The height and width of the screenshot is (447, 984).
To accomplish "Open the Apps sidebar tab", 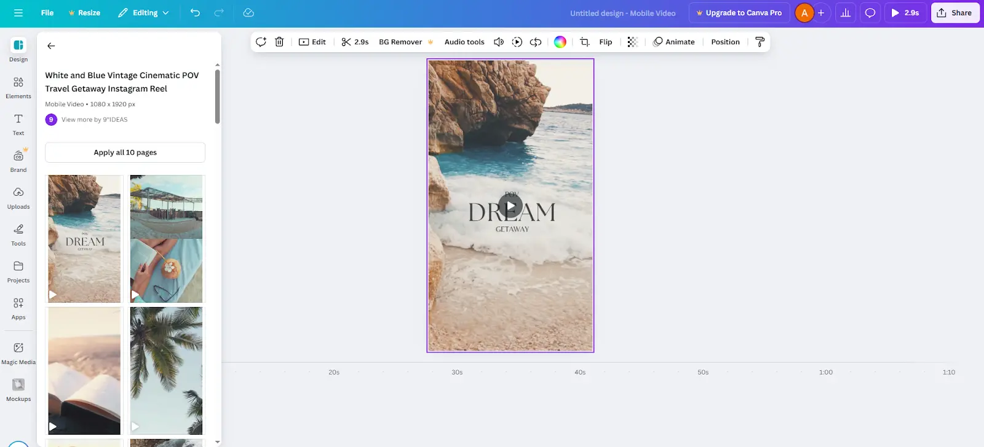I will pyautogui.click(x=18, y=308).
